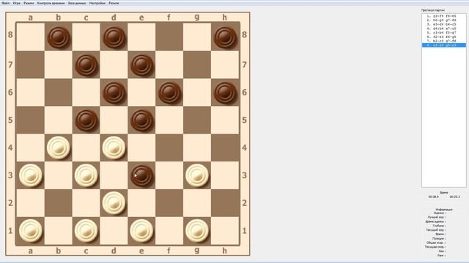Open the Режим menu

point(29,3)
